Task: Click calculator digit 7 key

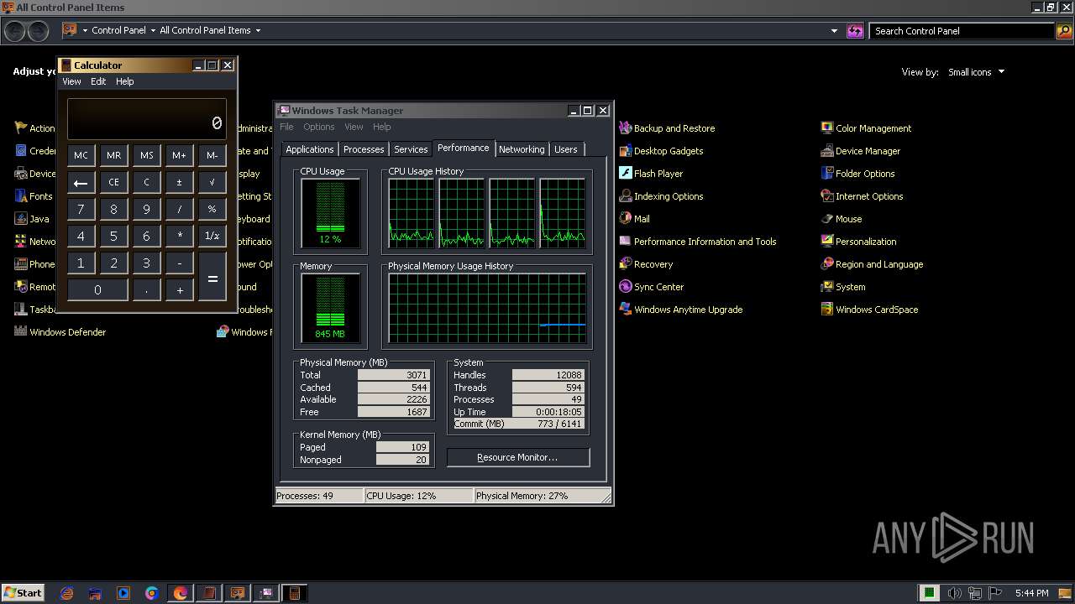Action: tap(81, 209)
